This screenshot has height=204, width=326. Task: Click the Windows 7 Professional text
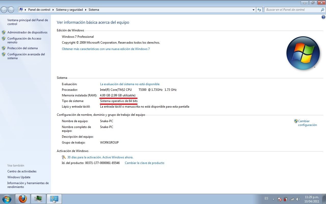[x=78, y=37]
